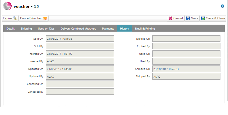Click the Inserted By ALAC field
Image resolution: width=228 pixels, height=115 pixels.
80,61
